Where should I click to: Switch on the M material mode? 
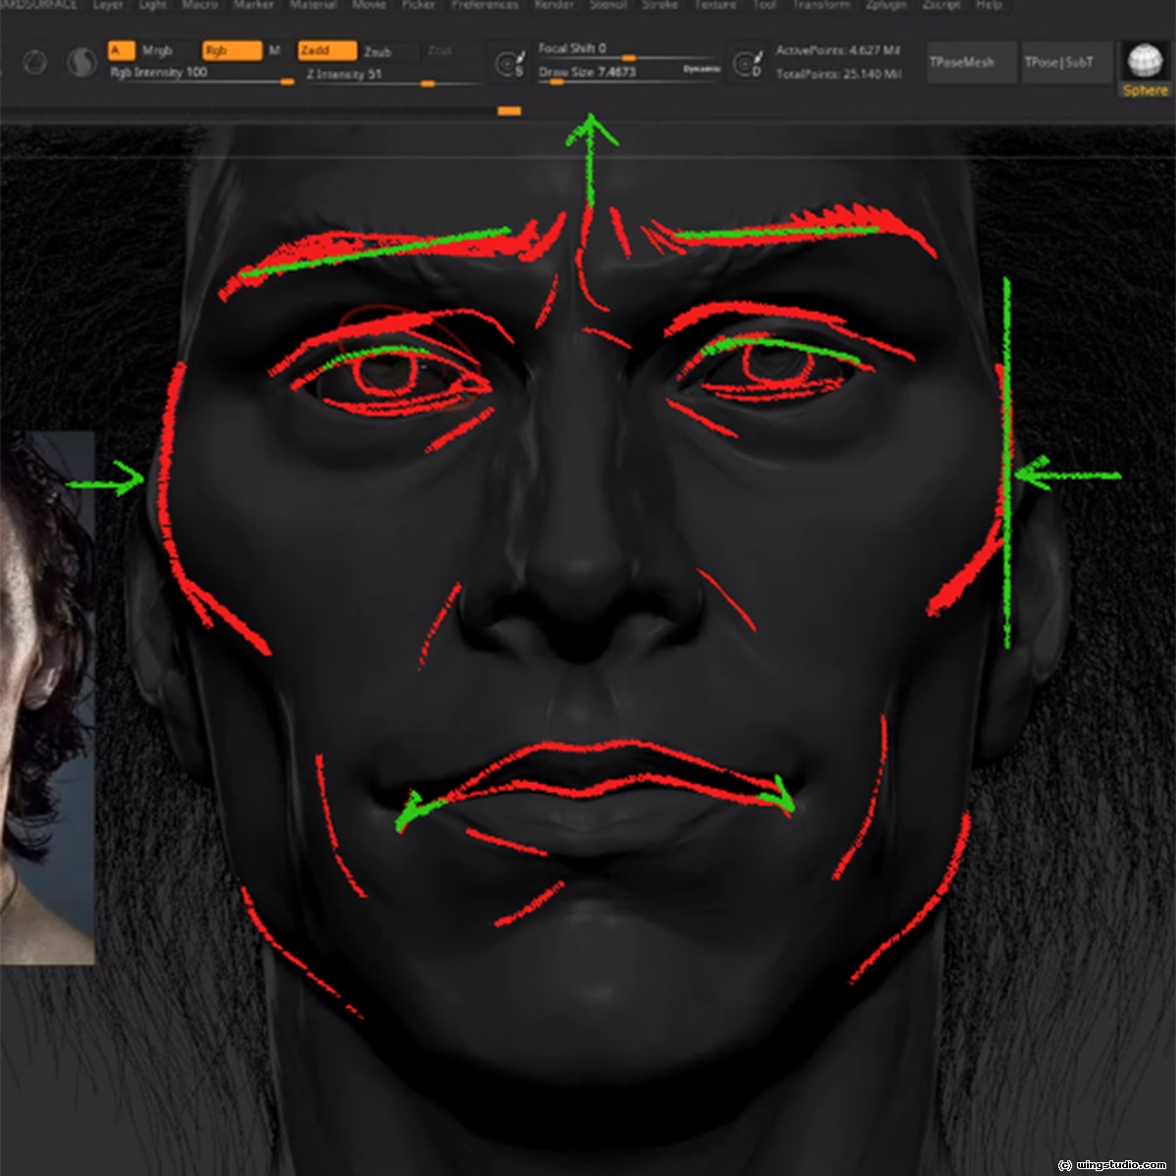tap(274, 50)
